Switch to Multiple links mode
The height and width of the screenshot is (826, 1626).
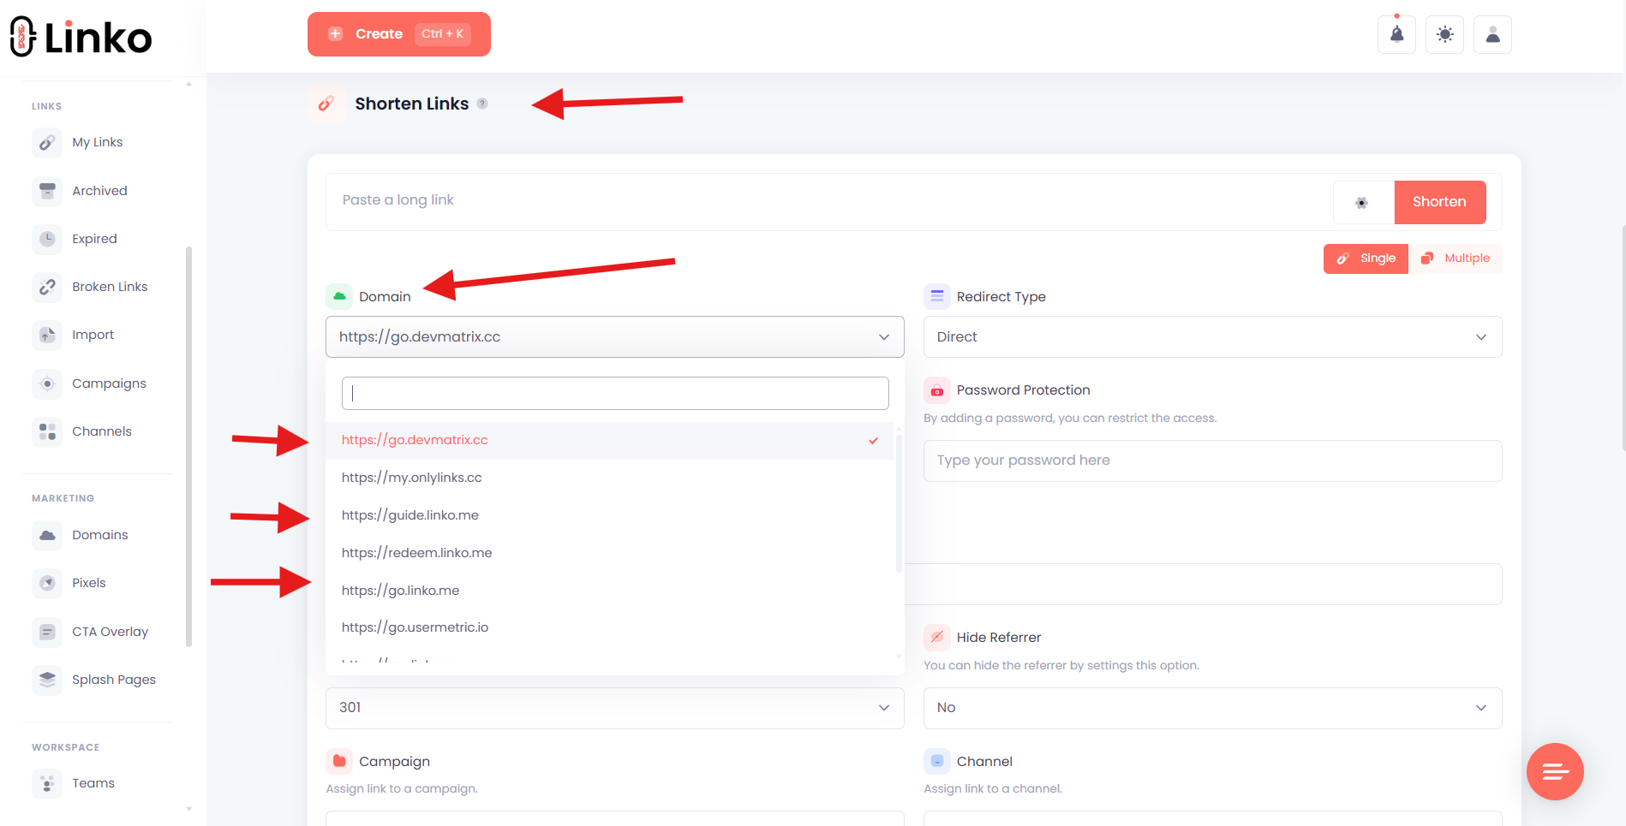[x=1456, y=258]
